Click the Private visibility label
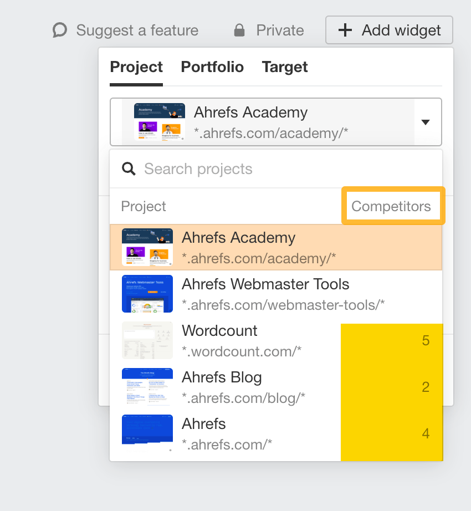 pos(280,30)
